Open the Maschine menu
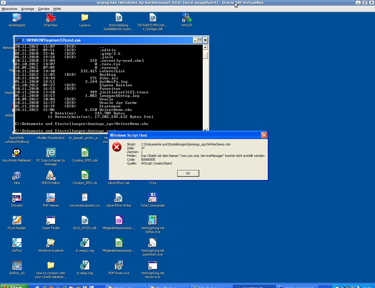This screenshot has width=375, height=288. point(9,9)
